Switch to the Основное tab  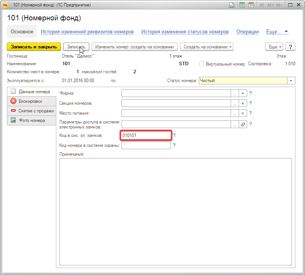[22, 31]
